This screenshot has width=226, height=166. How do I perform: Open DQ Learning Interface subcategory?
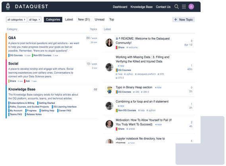point(64,107)
